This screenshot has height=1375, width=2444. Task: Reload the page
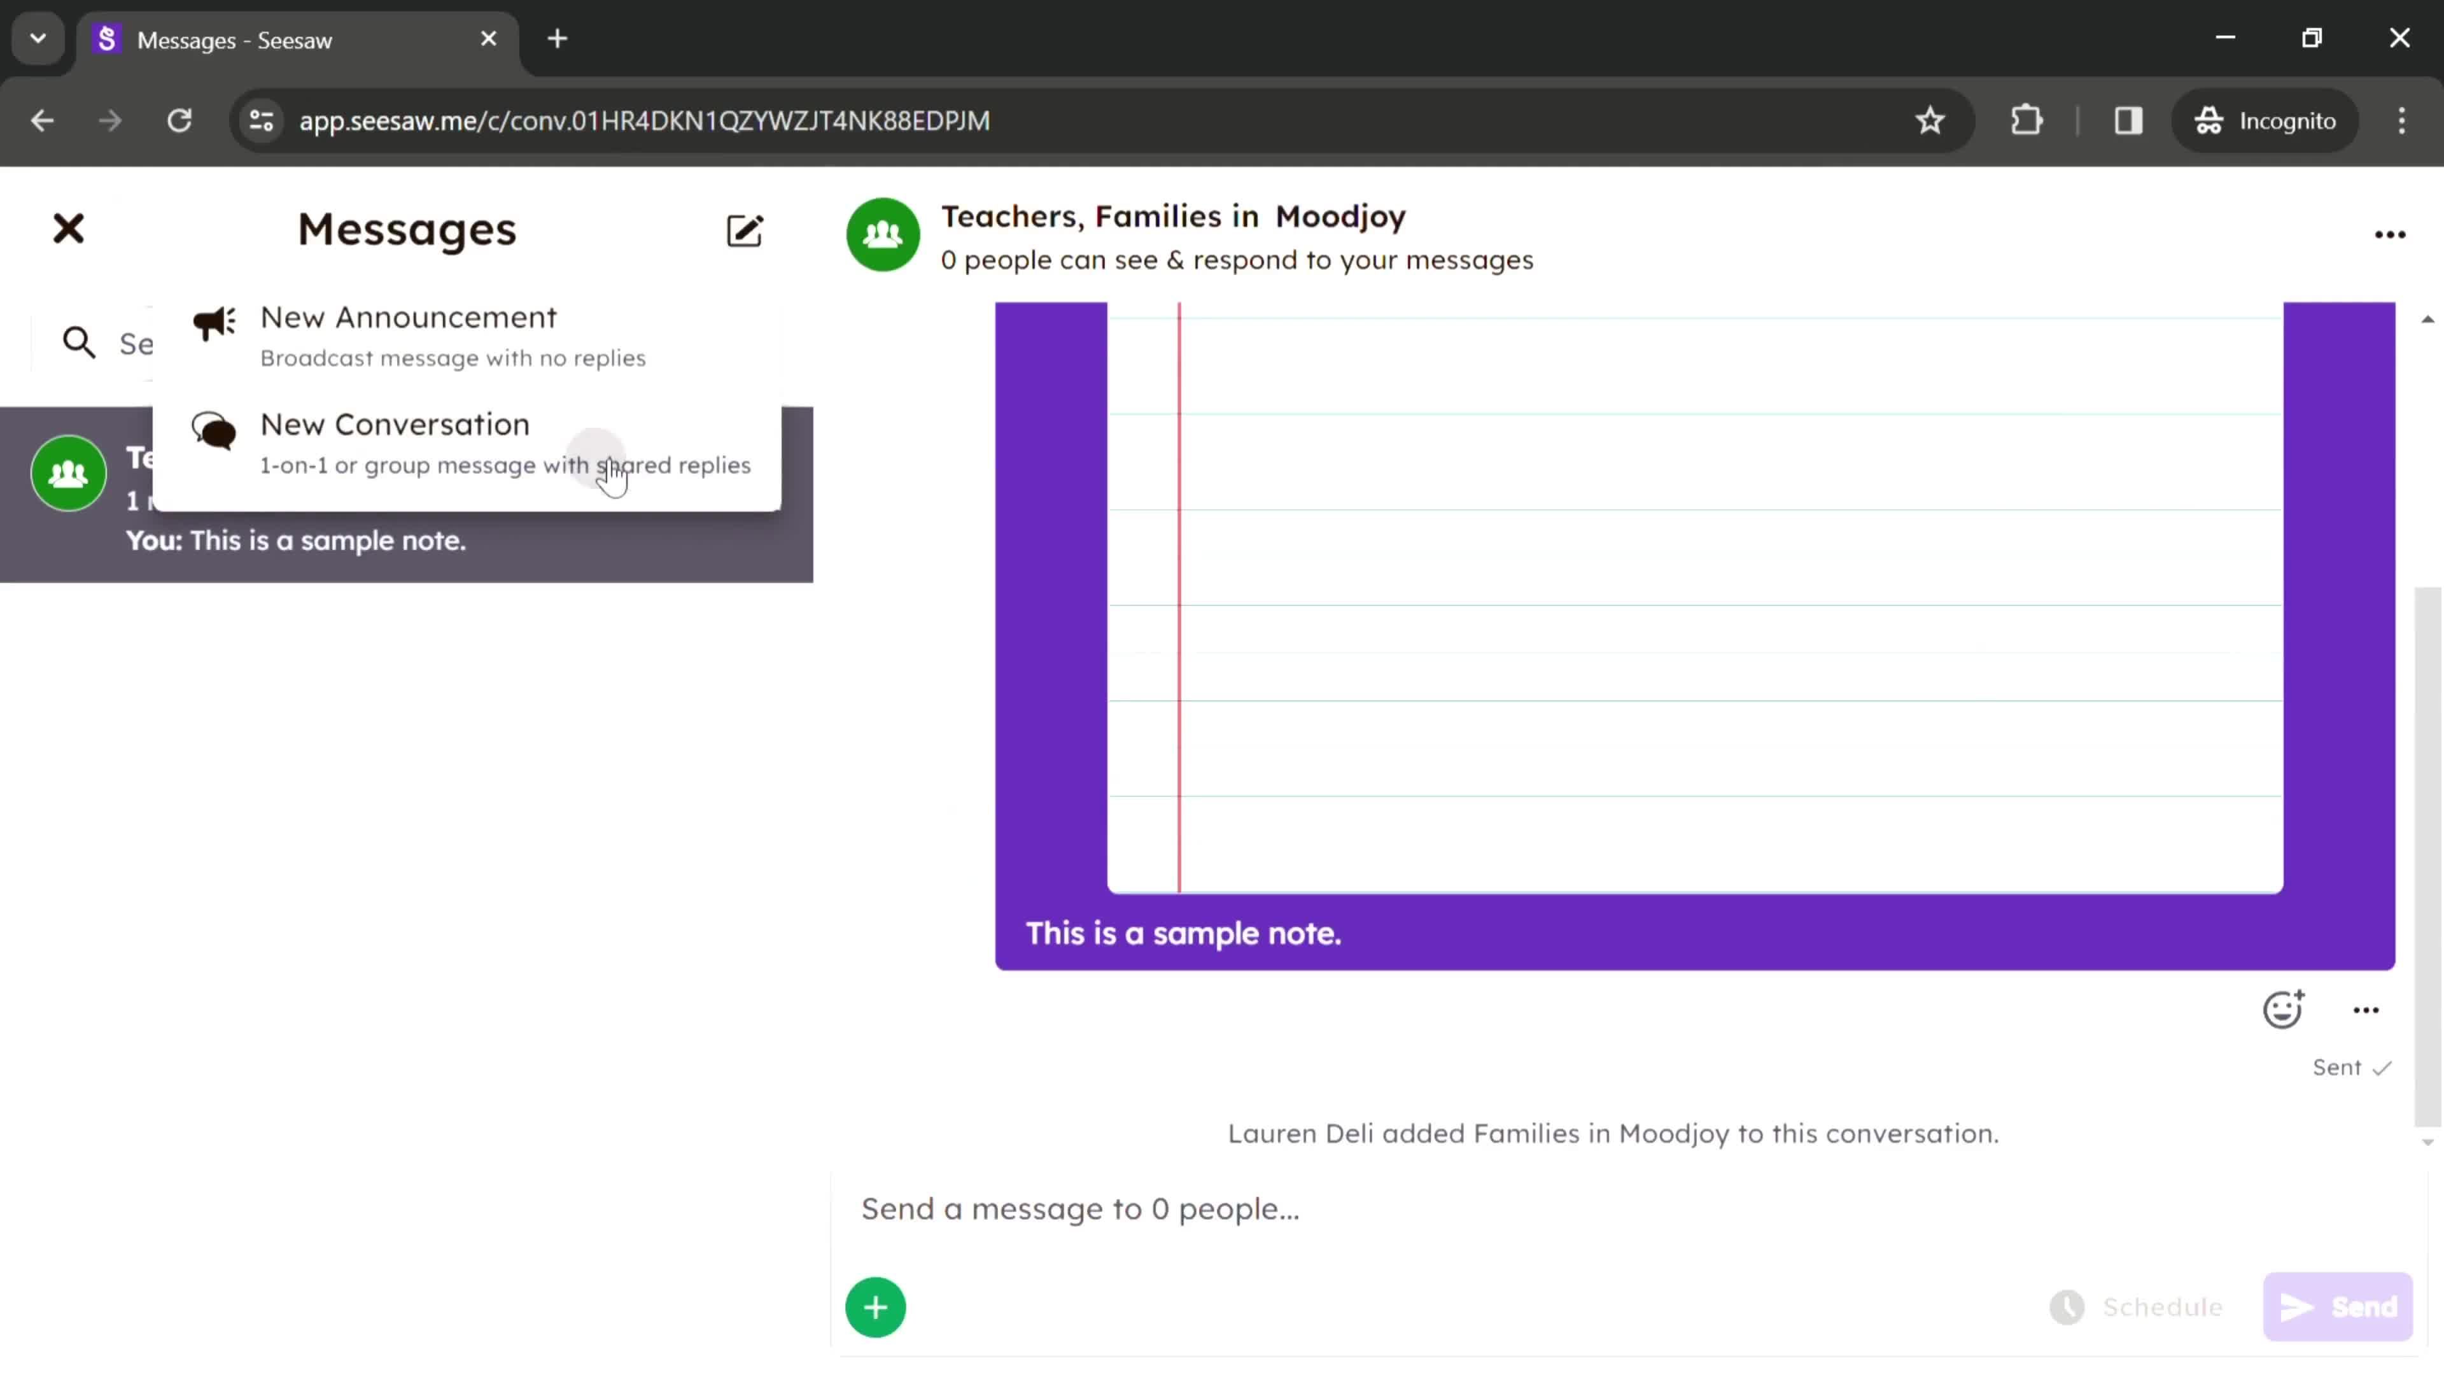(179, 120)
